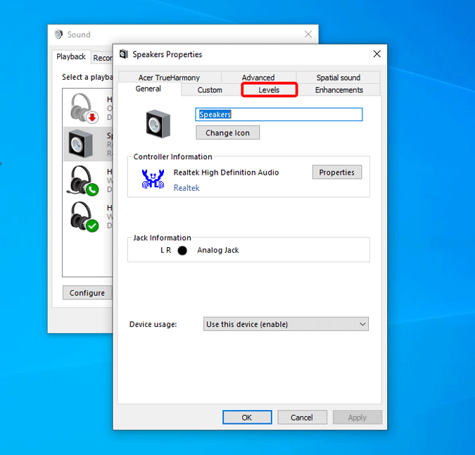Select the Speakers device icon in Playback list

(x=81, y=144)
